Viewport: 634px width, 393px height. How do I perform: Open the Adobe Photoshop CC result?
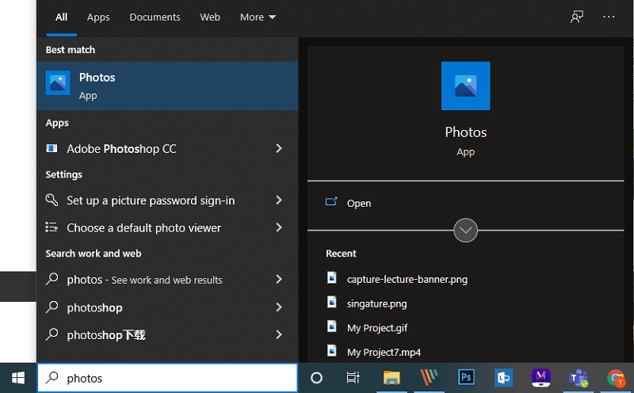167,148
